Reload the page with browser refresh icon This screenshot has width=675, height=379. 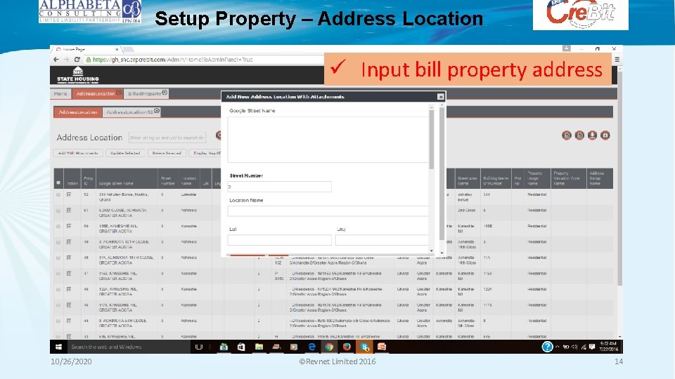click(77, 60)
